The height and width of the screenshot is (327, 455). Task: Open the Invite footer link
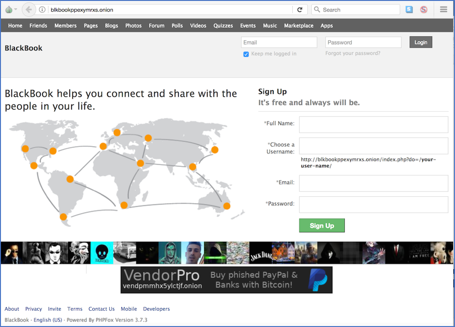pos(54,309)
